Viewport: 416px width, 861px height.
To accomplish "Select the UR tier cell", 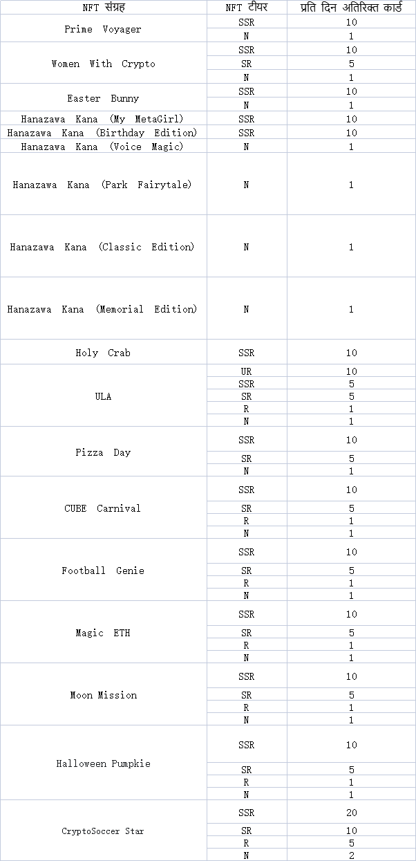I will point(246,371).
